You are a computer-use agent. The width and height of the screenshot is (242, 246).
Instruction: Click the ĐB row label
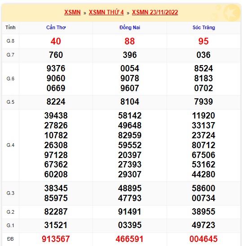pyautogui.click(x=10, y=239)
